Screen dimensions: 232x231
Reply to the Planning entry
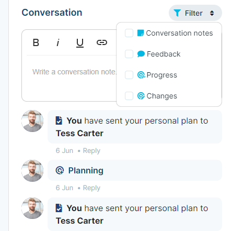pyautogui.click(x=91, y=188)
